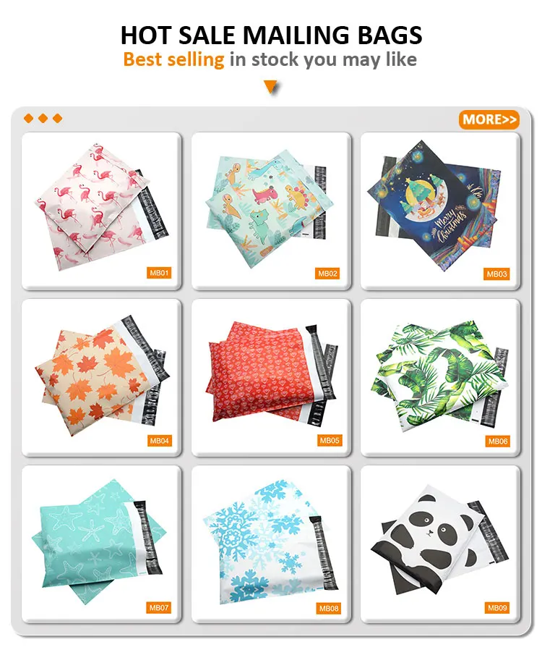
Task: Select the panda face mailing bag thumbnail
Action: (x=440, y=544)
